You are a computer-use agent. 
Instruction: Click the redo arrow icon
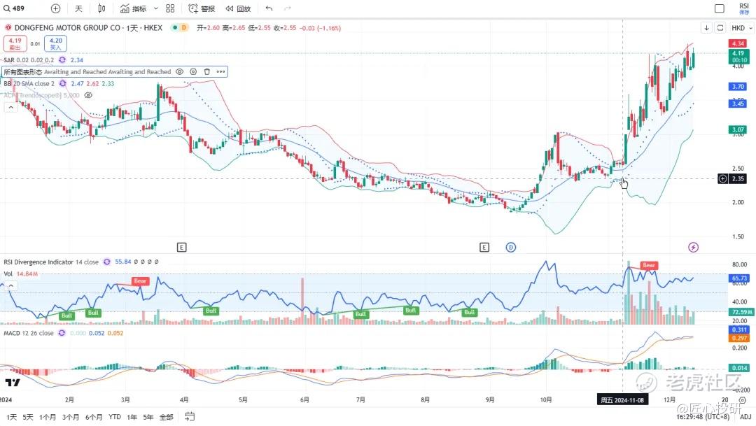[288, 8]
